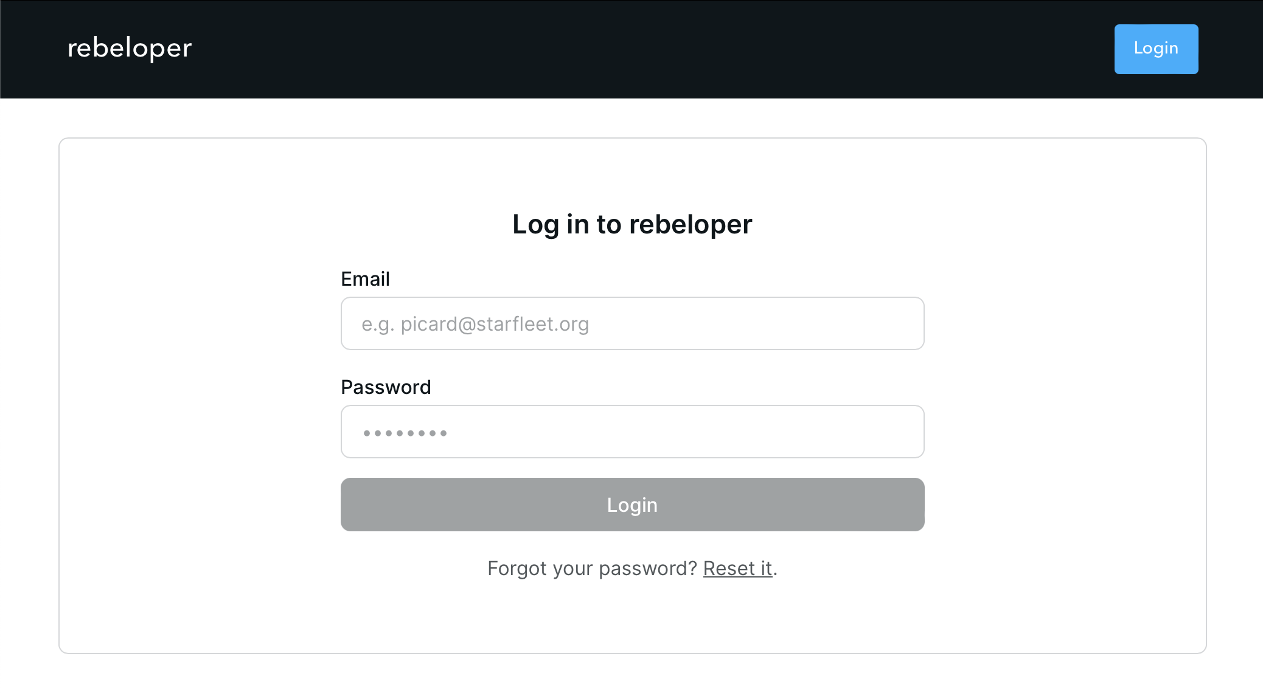
Task: Click blank space inside the login card
Action: pos(183,395)
